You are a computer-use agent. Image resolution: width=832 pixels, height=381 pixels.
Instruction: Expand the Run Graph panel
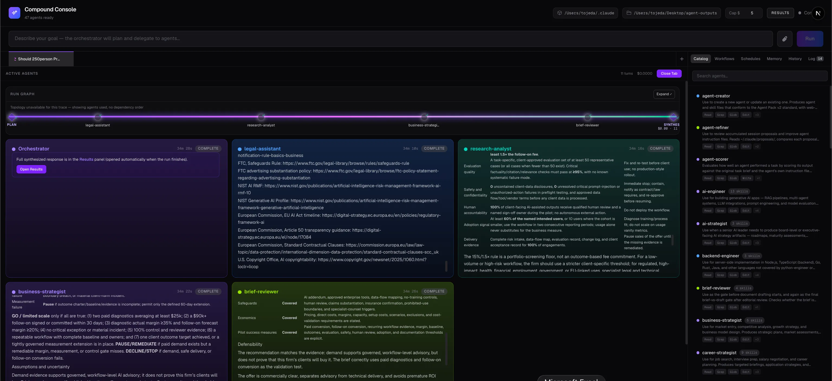coord(664,94)
